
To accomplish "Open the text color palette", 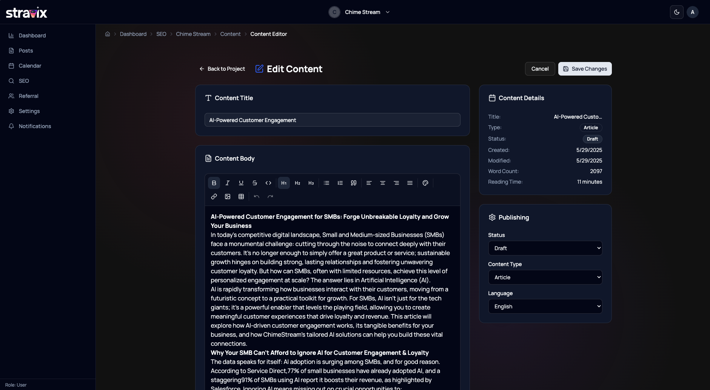I will [x=425, y=183].
